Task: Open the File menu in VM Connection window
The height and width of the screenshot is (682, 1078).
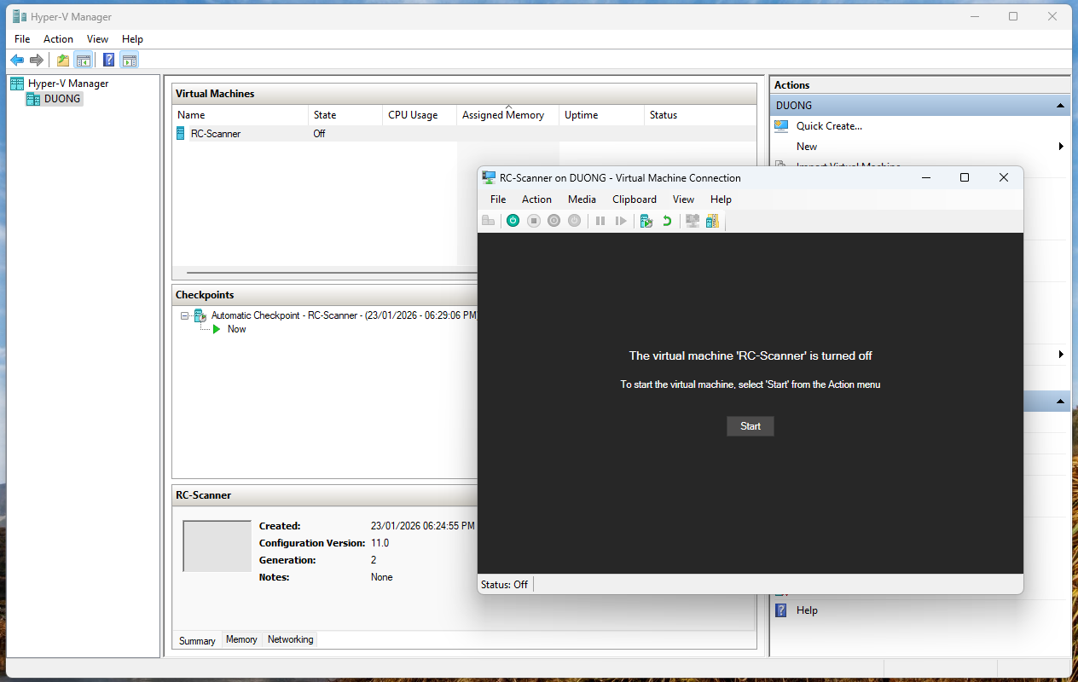Action: point(498,199)
